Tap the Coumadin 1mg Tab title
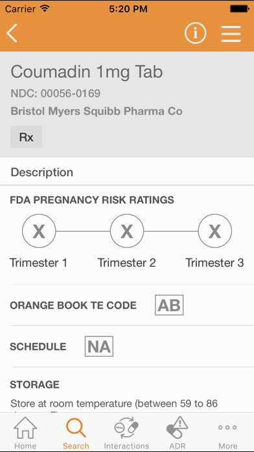This screenshot has width=254, height=452. click(x=87, y=72)
